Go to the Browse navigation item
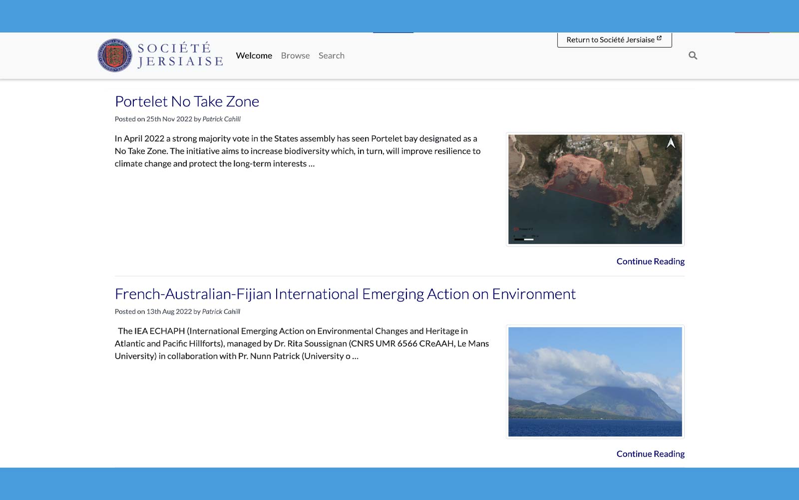Viewport: 799px width, 500px height. click(295, 55)
